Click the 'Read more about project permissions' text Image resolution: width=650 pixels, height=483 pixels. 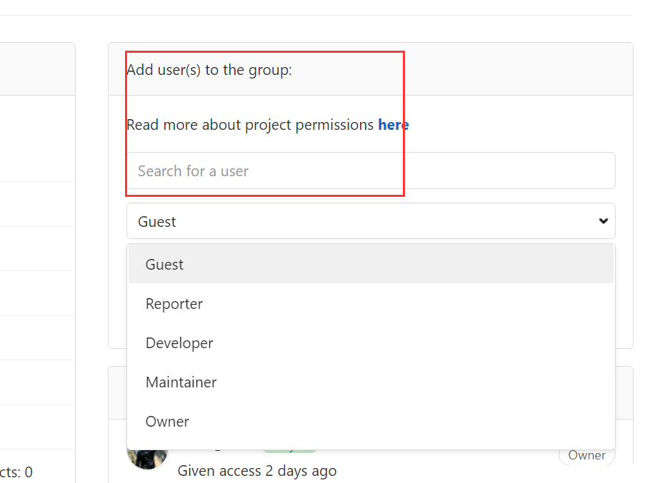point(250,125)
